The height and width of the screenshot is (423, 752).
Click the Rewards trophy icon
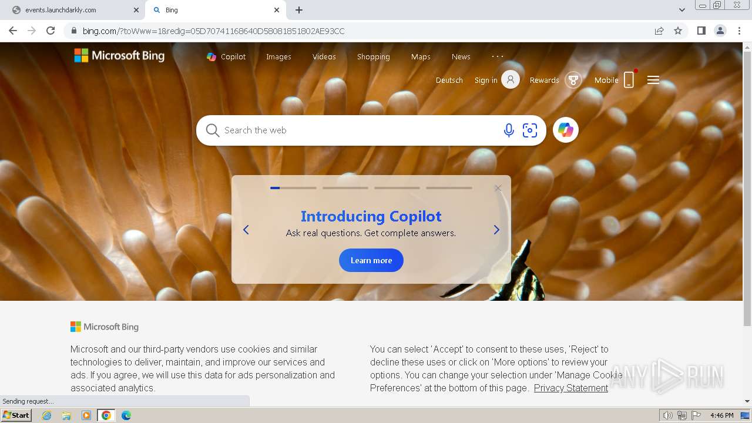pyautogui.click(x=573, y=80)
